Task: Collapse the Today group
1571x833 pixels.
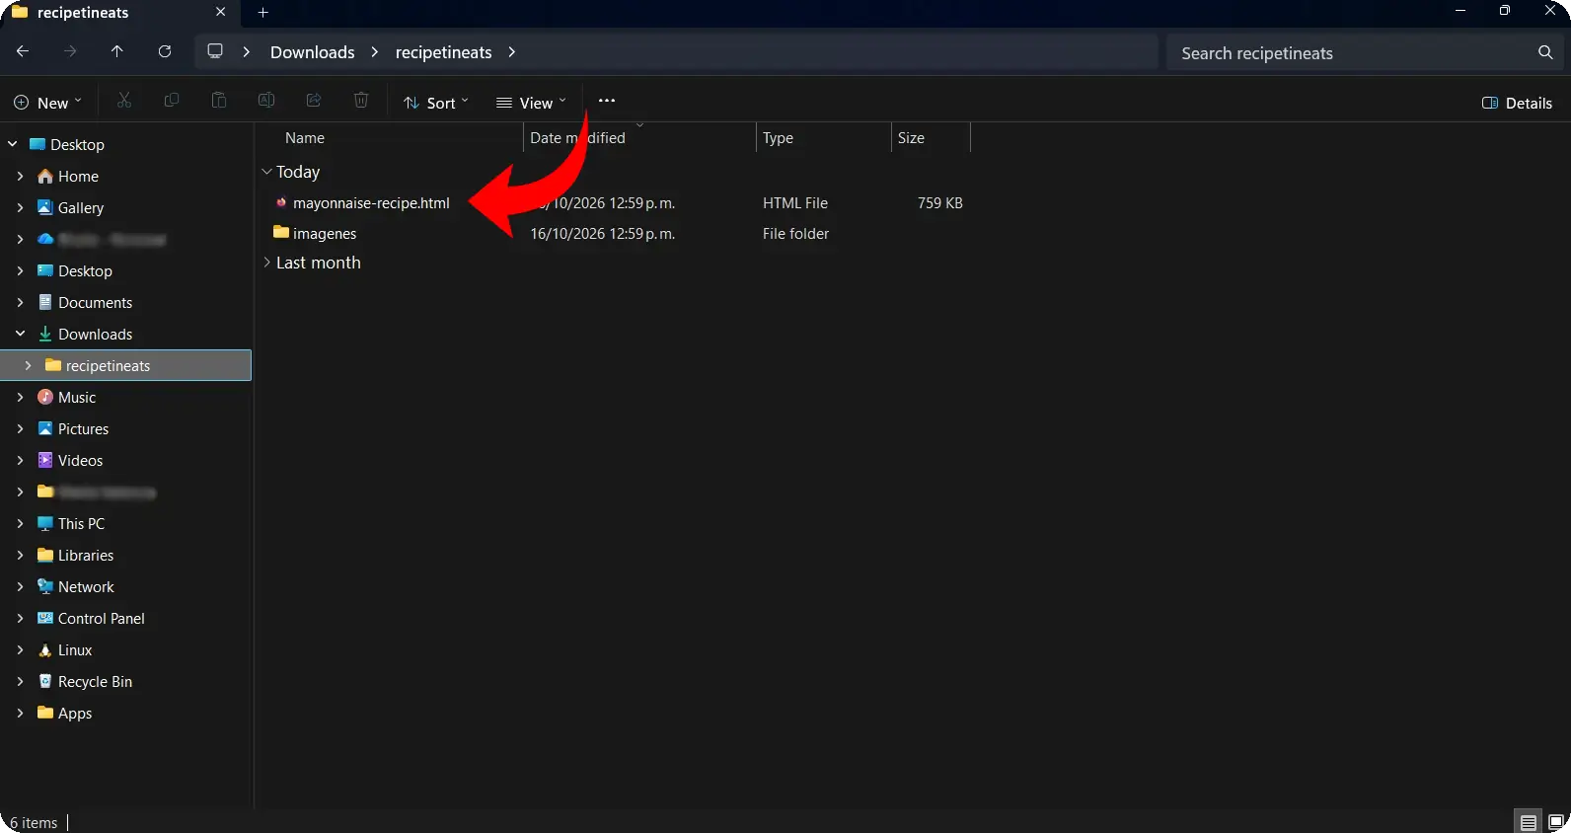Action: 266,172
